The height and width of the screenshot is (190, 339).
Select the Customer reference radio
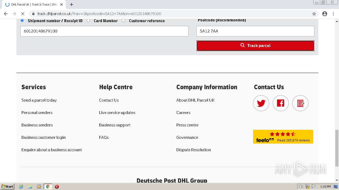(x=123, y=21)
